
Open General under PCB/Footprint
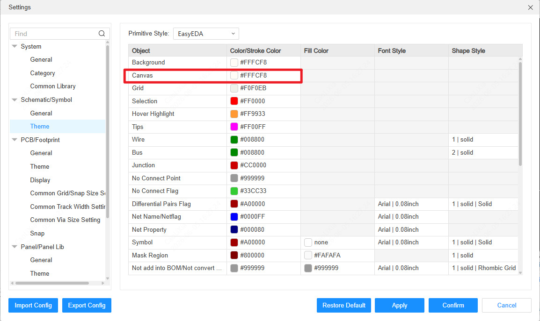click(41, 153)
